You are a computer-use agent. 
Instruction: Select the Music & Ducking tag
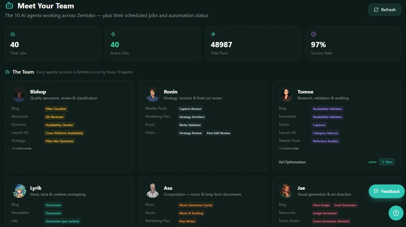[x=191, y=213]
